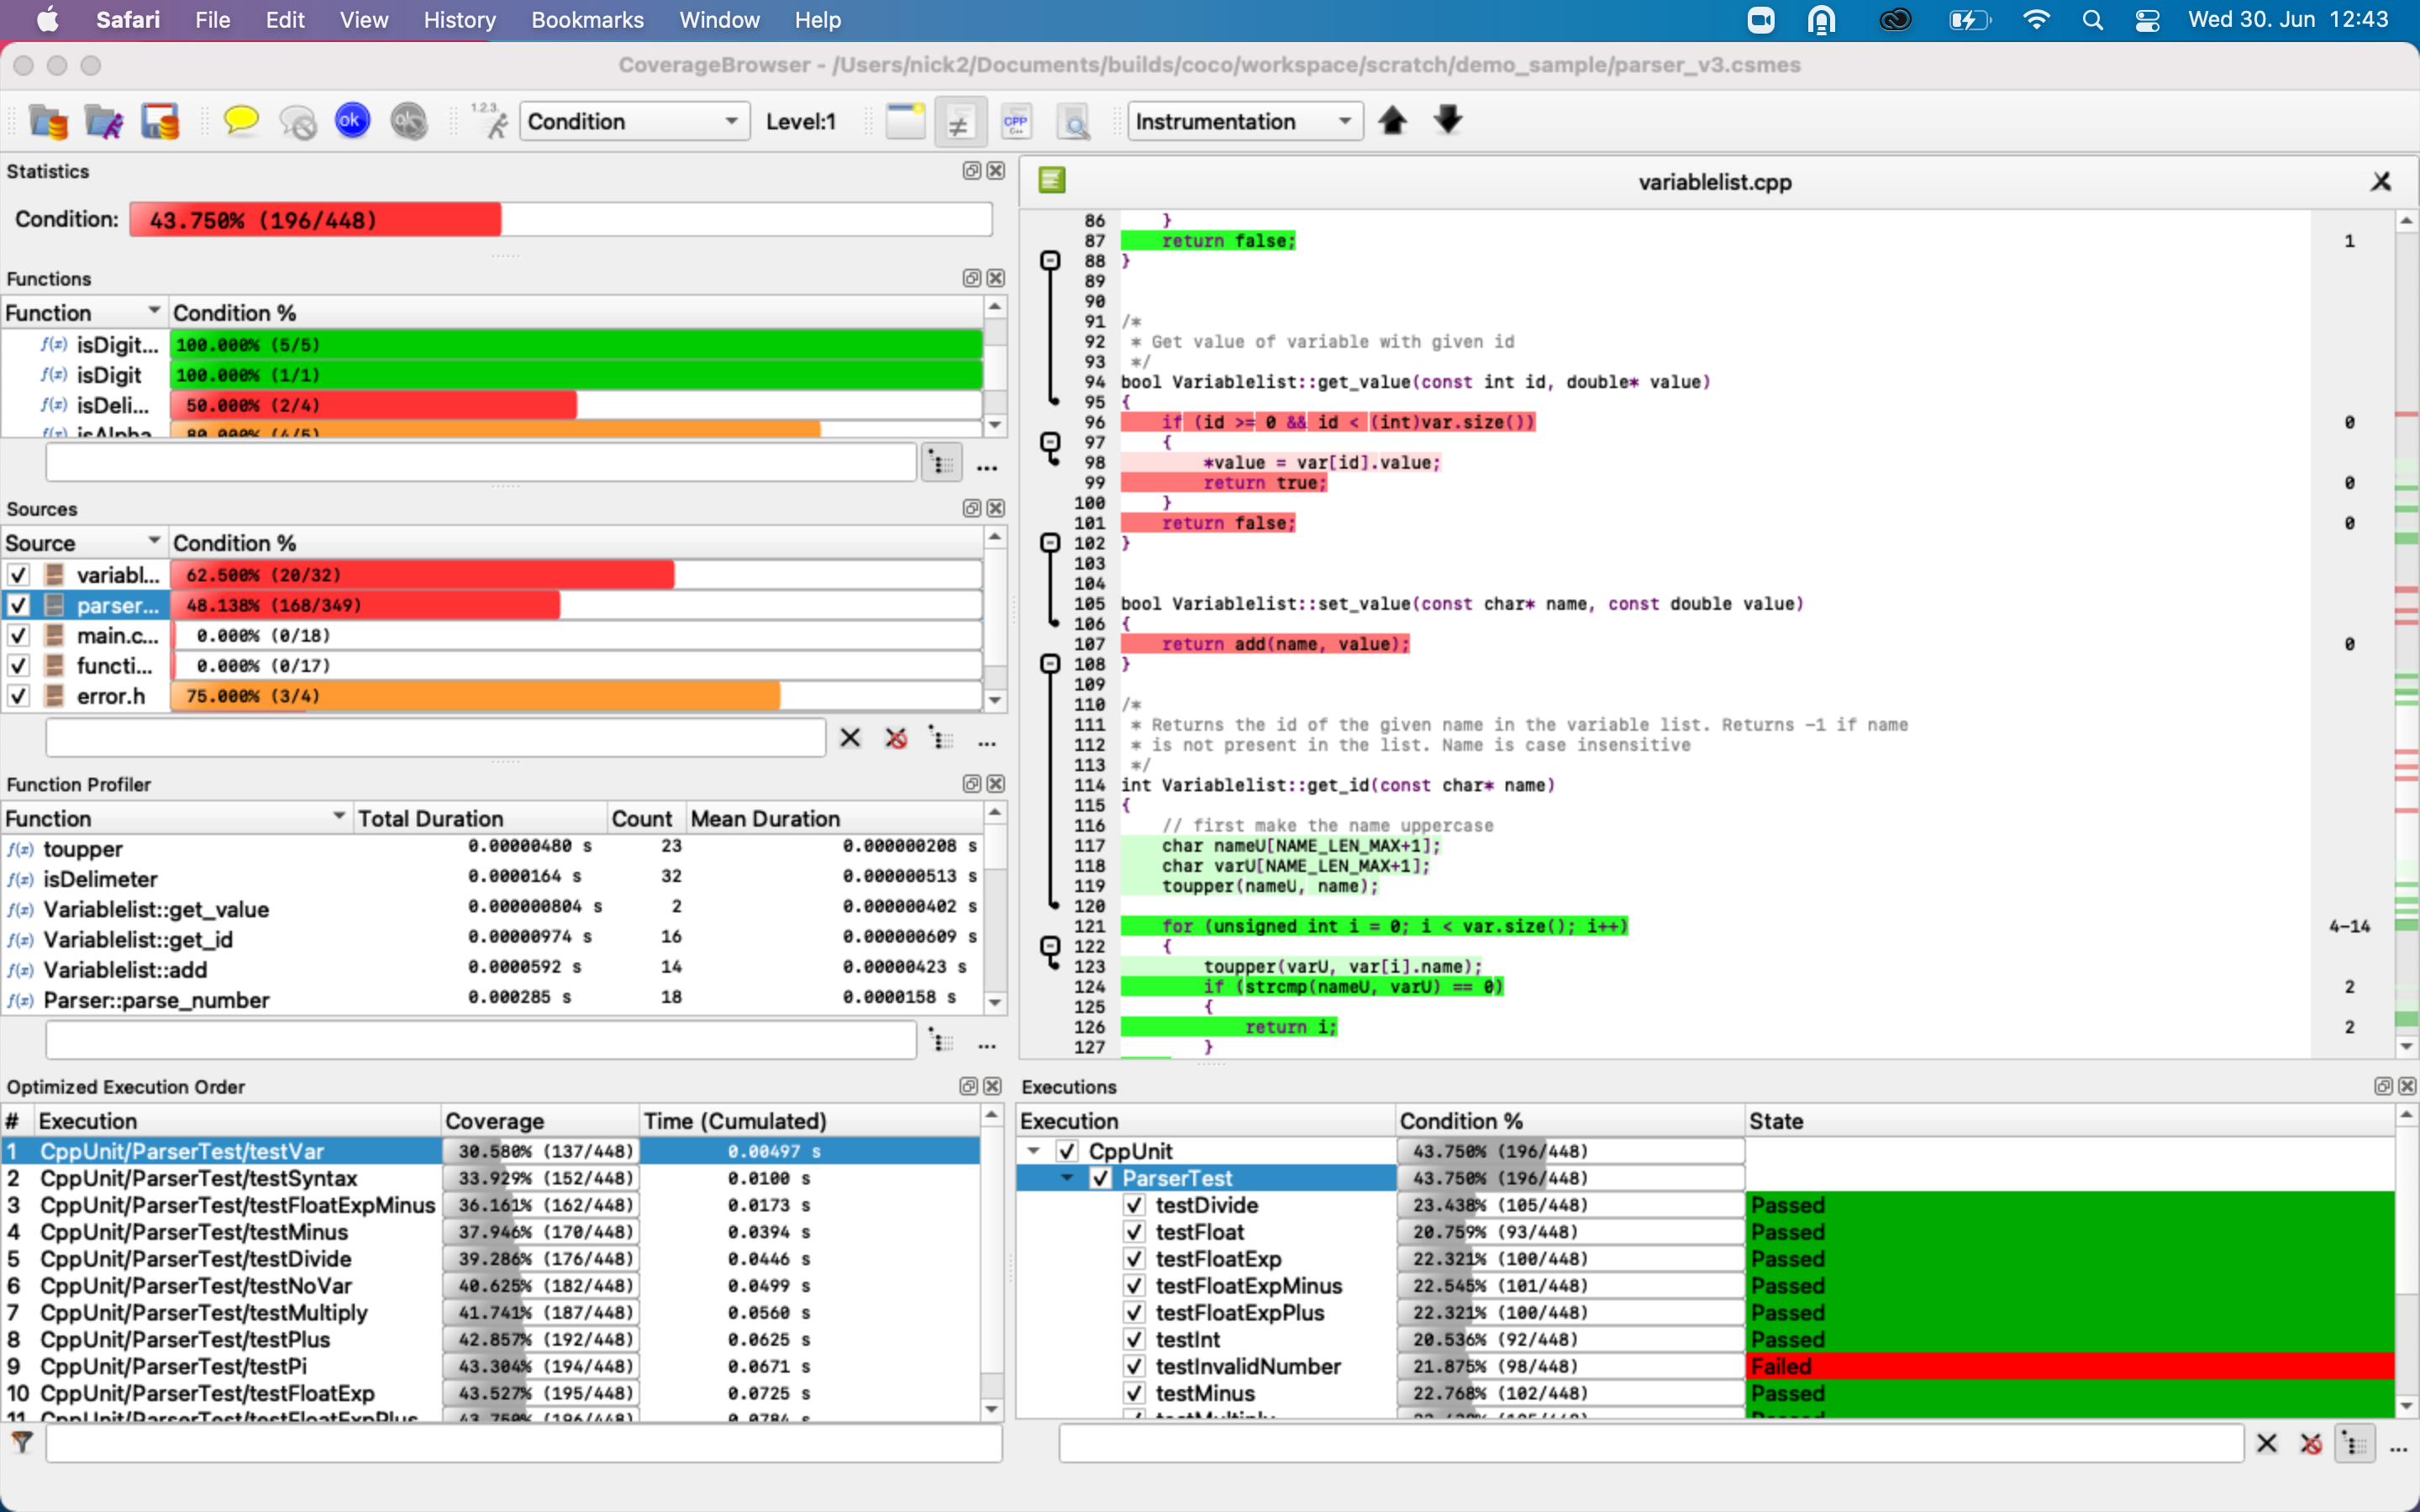
Task: Click the not-equal comparison toolbar icon
Action: [959, 123]
